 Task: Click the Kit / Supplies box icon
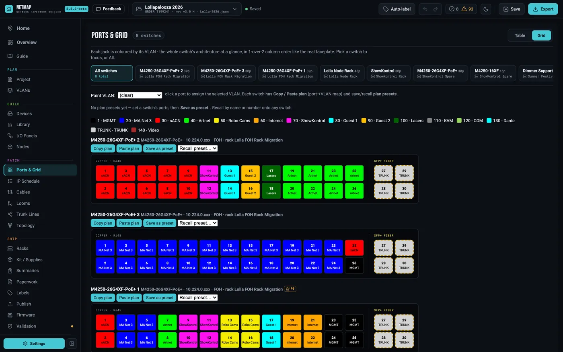[x=10, y=260]
